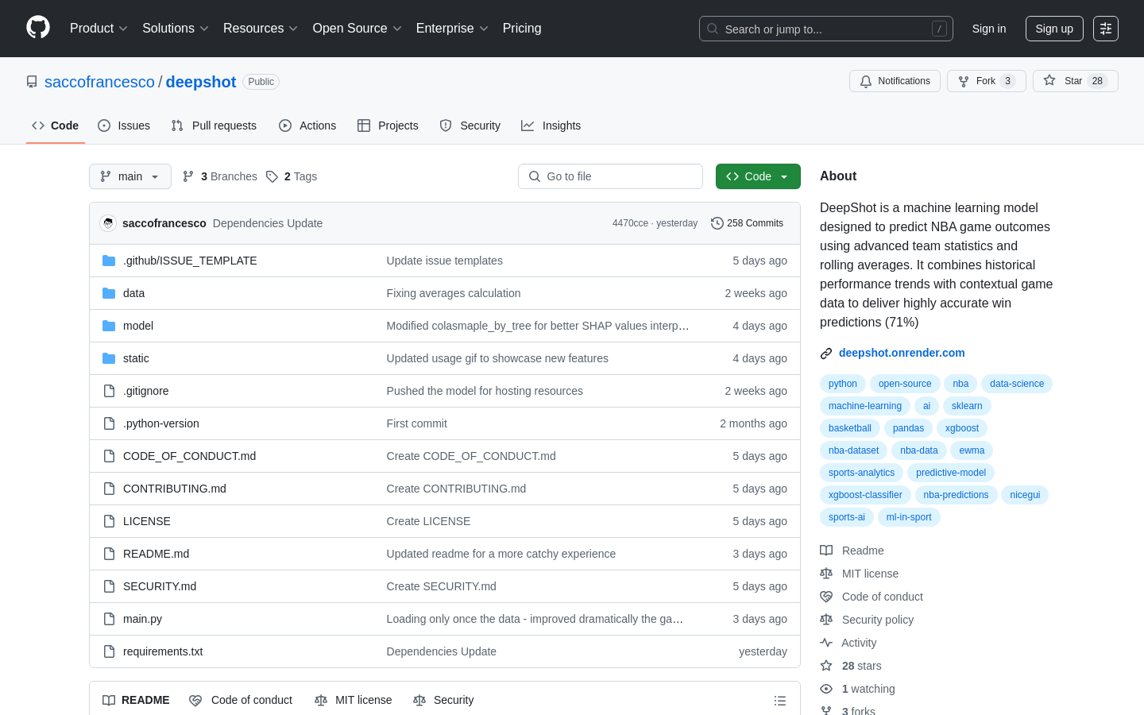Viewport: 1144px width, 715px height.
Task: Click the branch icon next to 3 Branches
Action: pos(188,176)
